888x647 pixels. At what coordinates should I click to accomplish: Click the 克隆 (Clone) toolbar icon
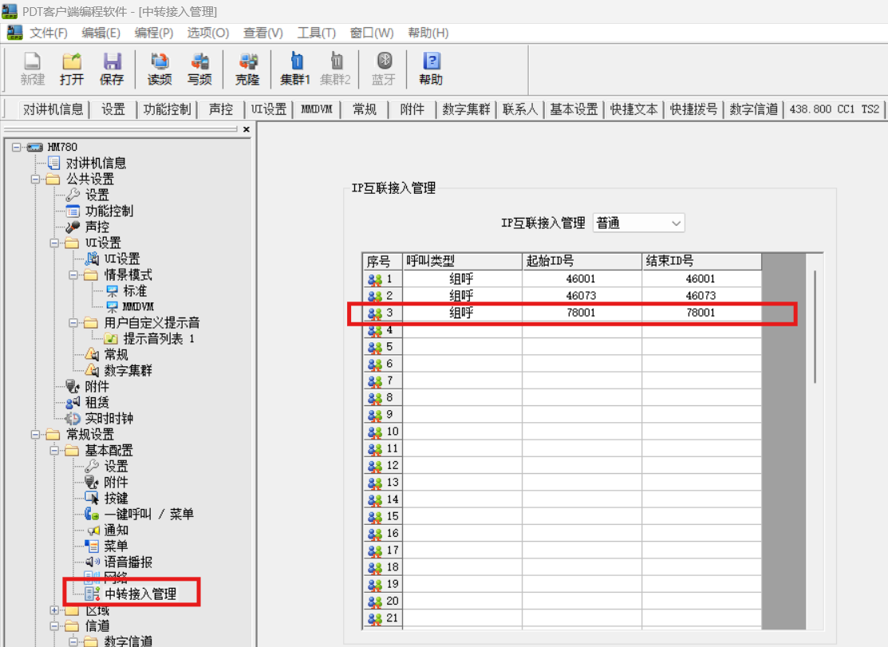coord(247,69)
